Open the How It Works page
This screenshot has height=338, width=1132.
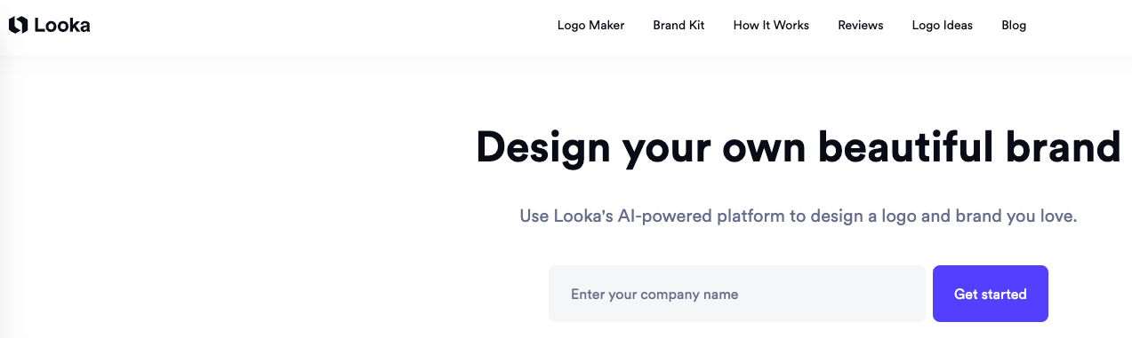click(771, 25)
